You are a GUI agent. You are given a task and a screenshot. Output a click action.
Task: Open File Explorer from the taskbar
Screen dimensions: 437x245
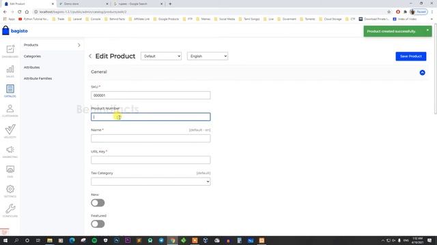pos(50,240)
